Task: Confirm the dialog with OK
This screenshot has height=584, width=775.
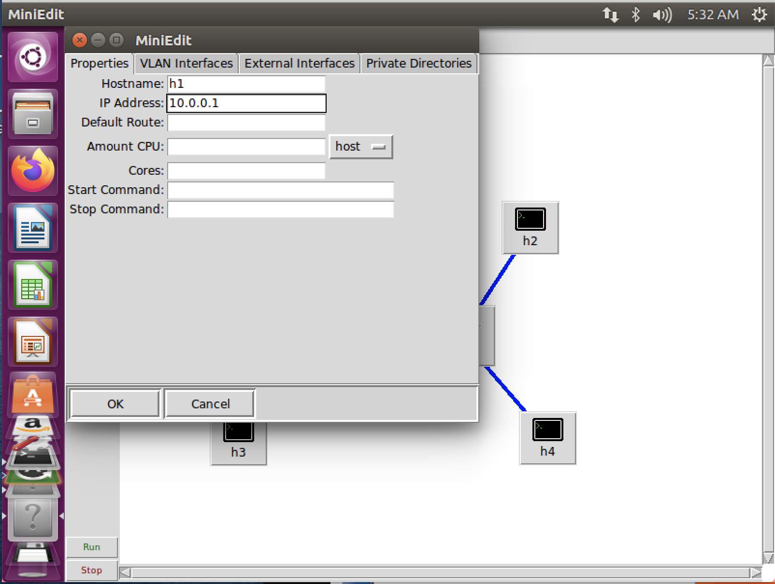Action: pos(115,403)
